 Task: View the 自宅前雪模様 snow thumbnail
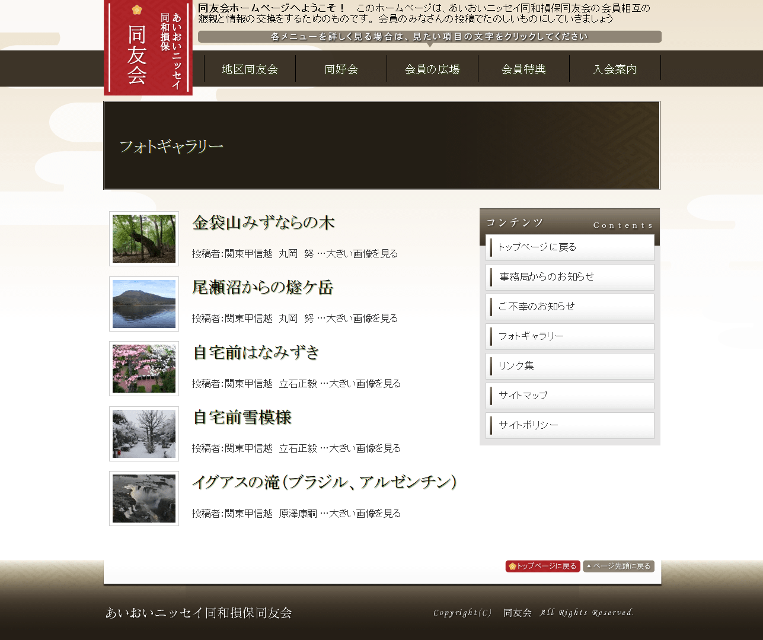point(144,434)
